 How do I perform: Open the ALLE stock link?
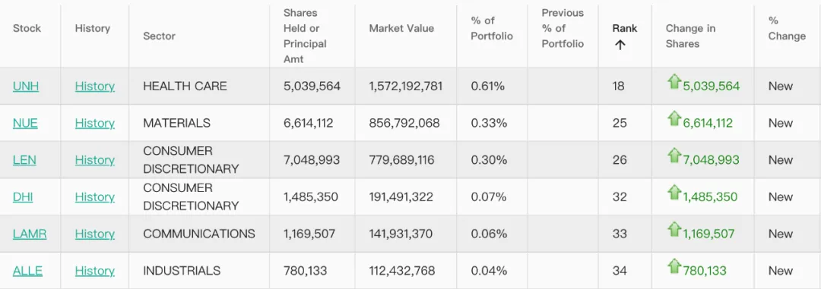(28, 272)
